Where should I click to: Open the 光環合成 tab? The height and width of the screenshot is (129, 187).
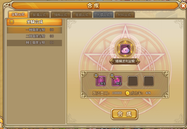[103, 15]
